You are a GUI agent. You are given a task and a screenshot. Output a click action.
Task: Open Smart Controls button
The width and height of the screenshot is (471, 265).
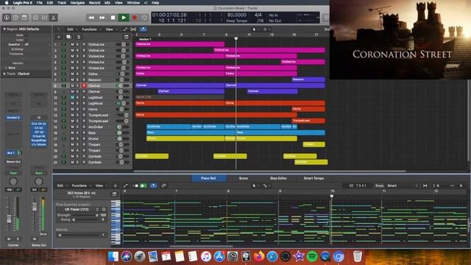[35, 18]
